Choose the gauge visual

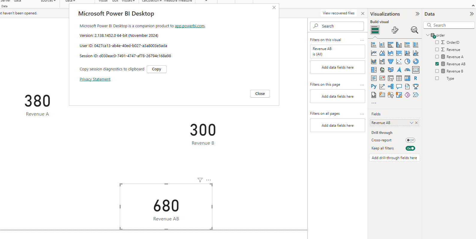407,70
